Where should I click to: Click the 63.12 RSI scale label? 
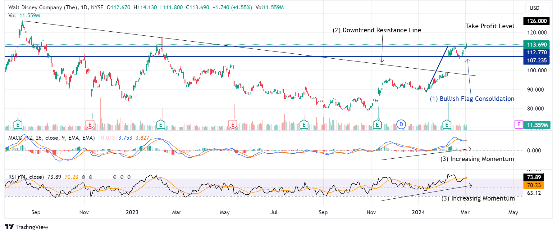pyautogui.click(x=534, y=193)
